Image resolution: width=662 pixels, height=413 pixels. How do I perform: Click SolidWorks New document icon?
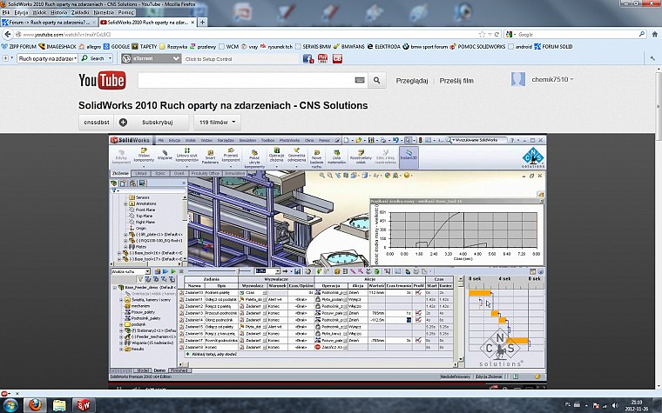click(x=346, y=140)
